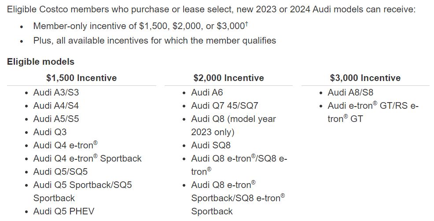
Task: Click the "Plus, all available incentives" bullet
Action: click(154, 41)
